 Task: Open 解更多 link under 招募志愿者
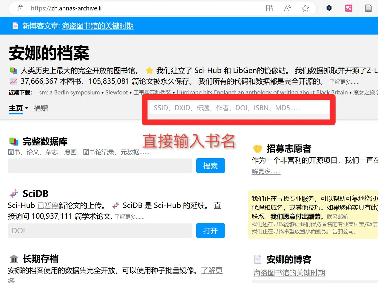[266, 171]
